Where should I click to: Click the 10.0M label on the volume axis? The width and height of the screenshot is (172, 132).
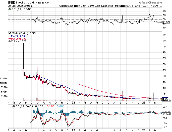[x=4, y=83]
